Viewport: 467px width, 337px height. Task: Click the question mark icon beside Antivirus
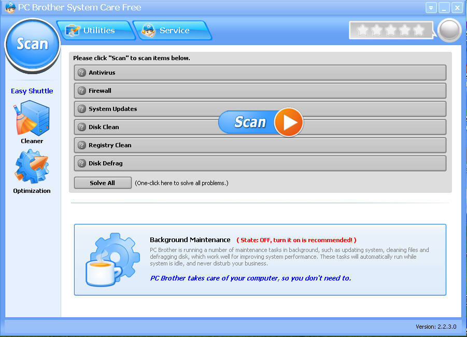coord(81,73)
